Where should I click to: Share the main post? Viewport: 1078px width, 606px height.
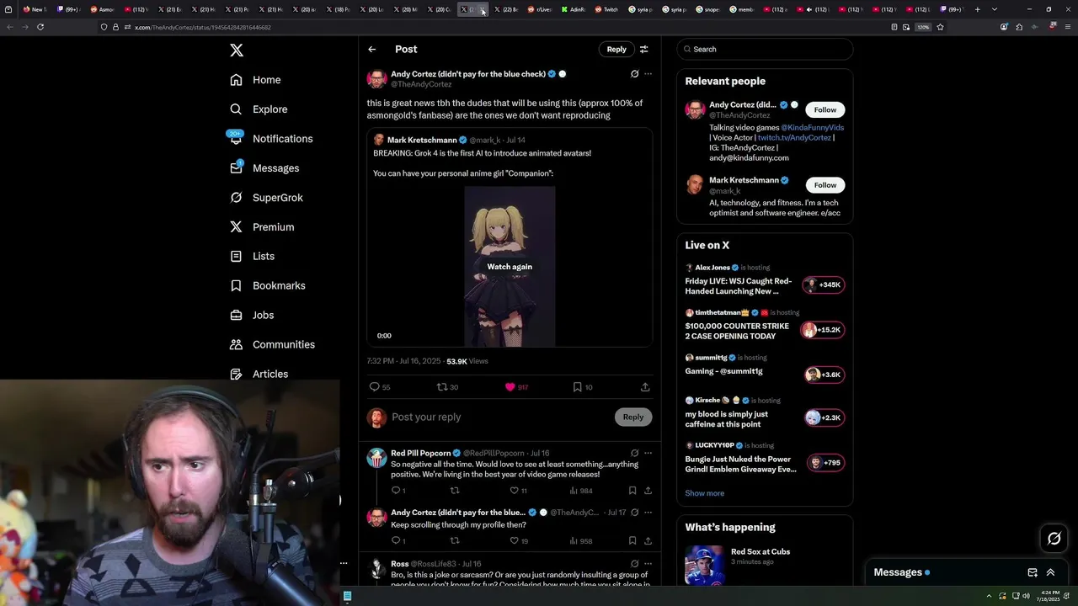(x=645, y=387)
